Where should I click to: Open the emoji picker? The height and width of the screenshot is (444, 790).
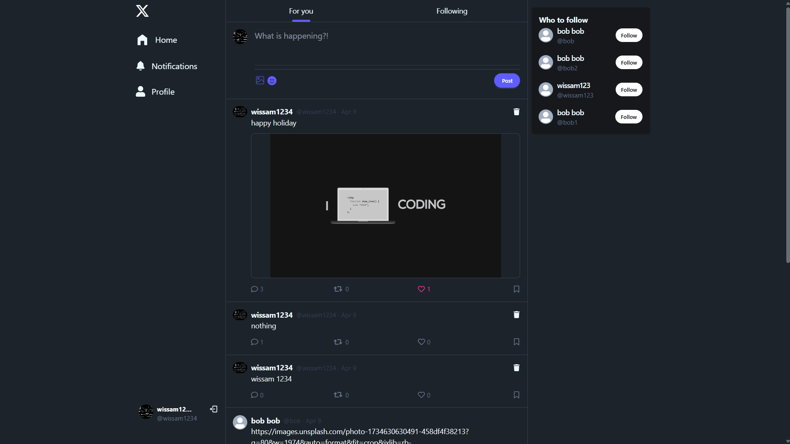[x=272, y=81]
